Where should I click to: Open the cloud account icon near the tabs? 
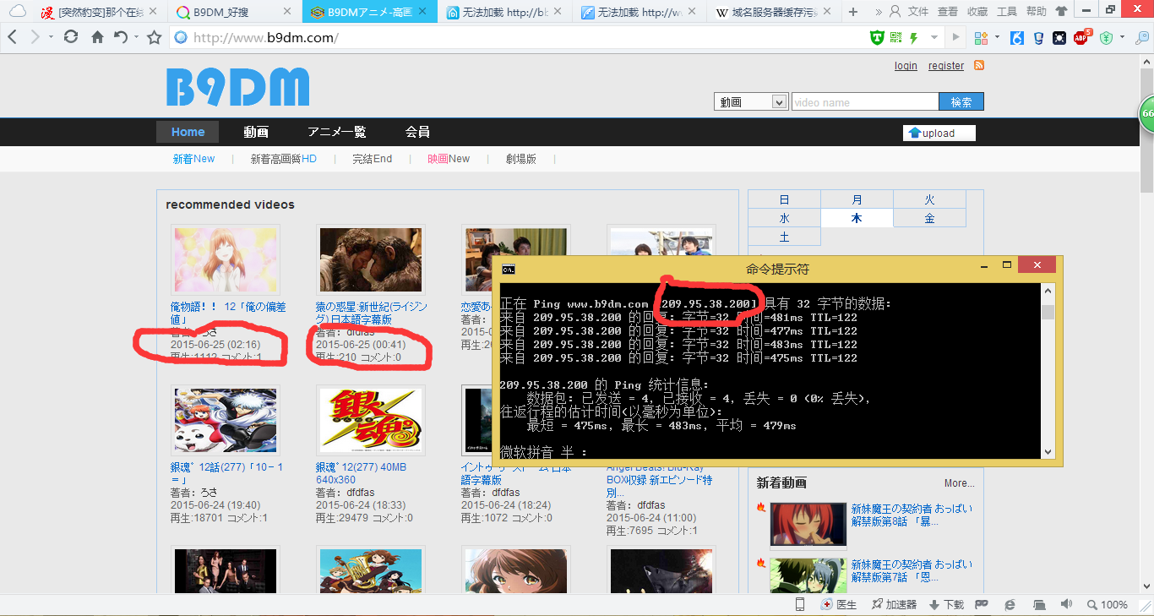[x=17, y=12]
